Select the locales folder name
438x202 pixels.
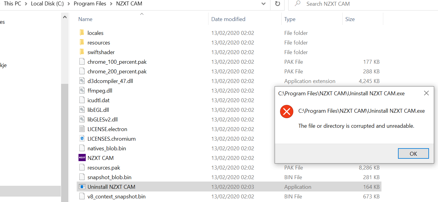point(95,33)
